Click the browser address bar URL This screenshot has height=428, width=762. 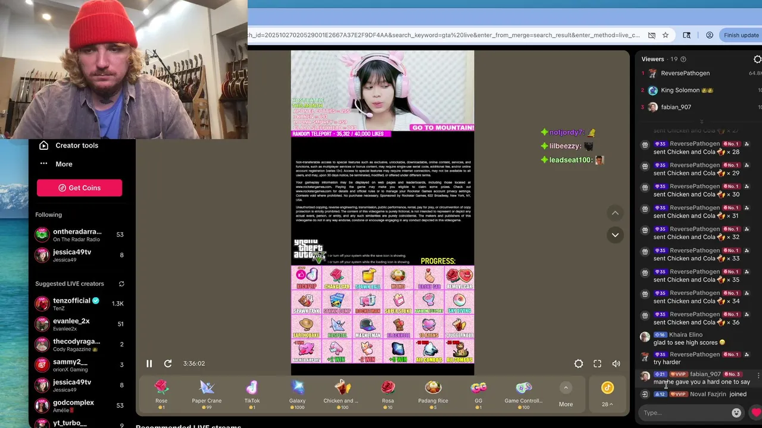444,35
